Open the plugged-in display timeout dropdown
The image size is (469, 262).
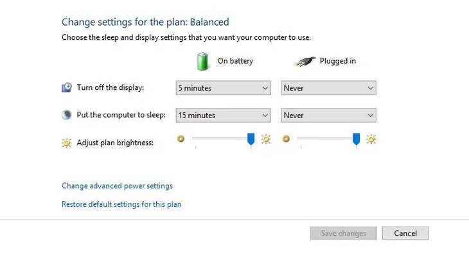tap(328, 88)
